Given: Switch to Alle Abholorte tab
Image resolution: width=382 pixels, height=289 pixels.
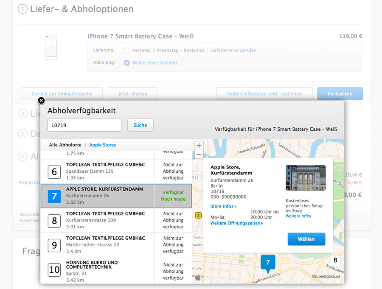Looking at the screenshot, I should 65,145.
